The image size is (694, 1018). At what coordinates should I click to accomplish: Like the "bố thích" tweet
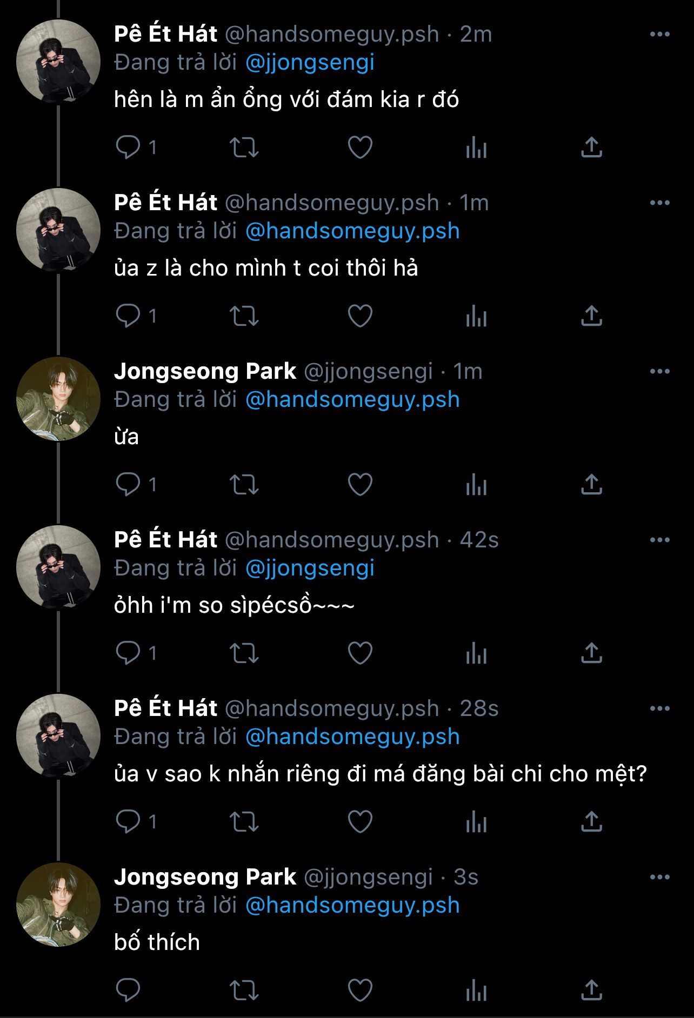click(x=360, y=990)
